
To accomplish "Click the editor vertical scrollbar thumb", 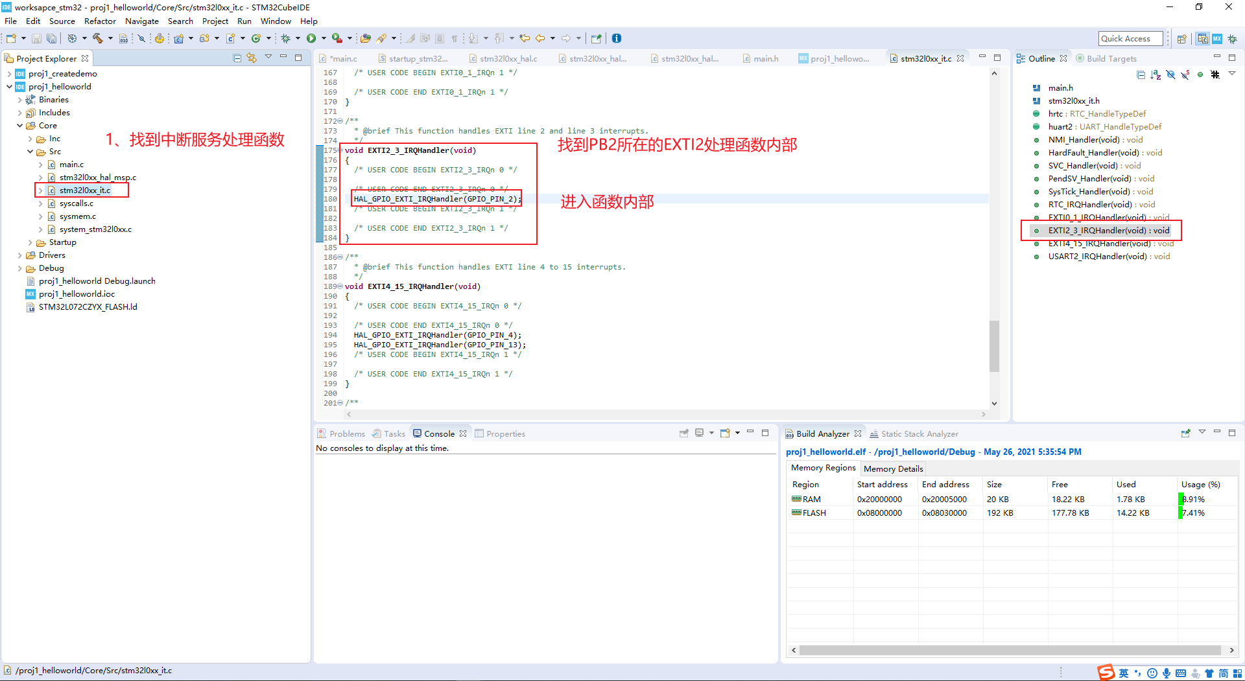I will click(x=994, y=346).
